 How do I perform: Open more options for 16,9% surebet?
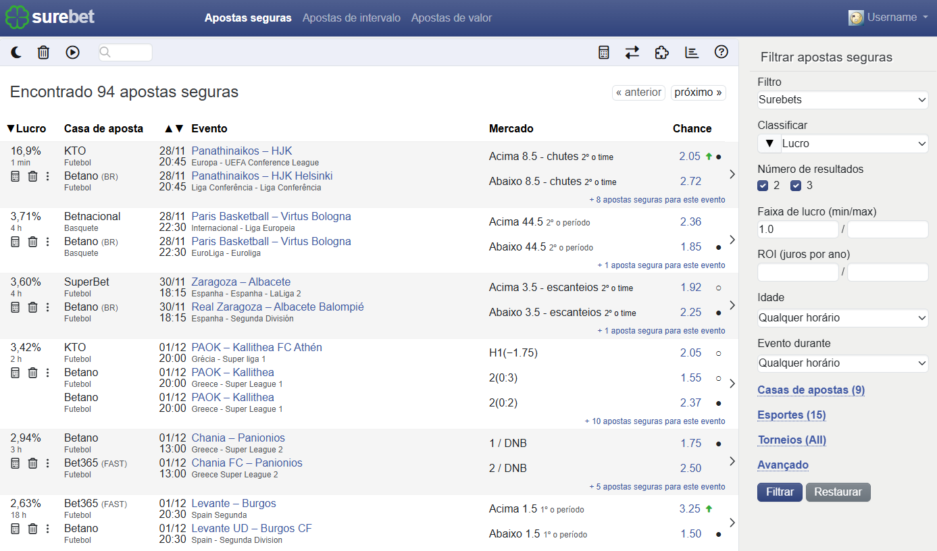(47, 176)
